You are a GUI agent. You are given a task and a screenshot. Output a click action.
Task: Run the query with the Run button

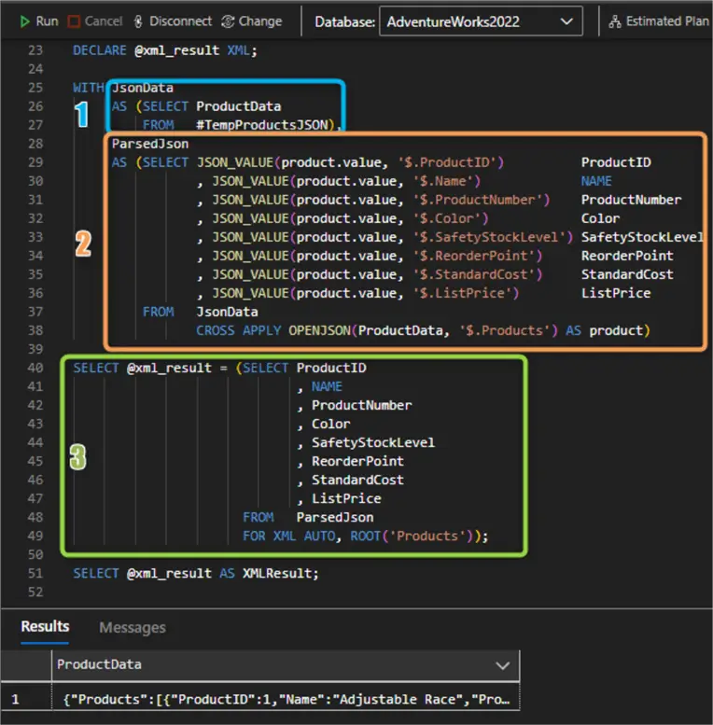(39, 21)
